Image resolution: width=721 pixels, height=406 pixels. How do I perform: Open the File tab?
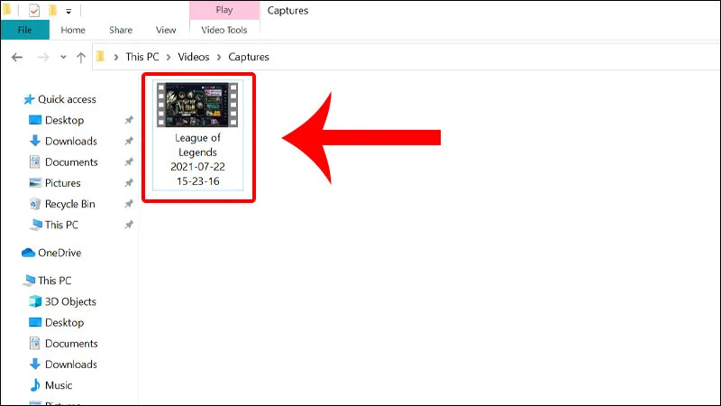(x=25, y=30)
